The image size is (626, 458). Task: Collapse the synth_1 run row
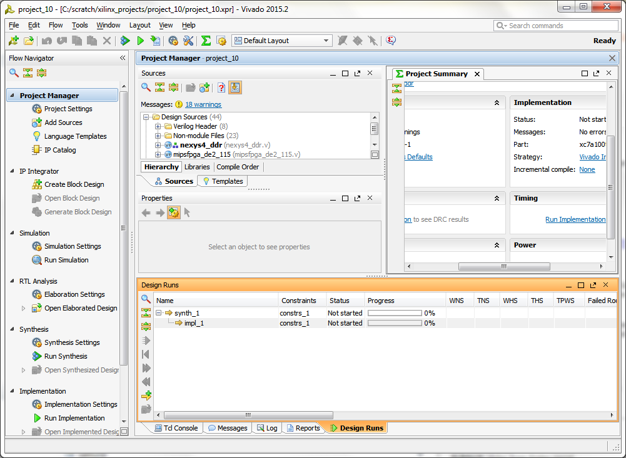pos(158,313)
